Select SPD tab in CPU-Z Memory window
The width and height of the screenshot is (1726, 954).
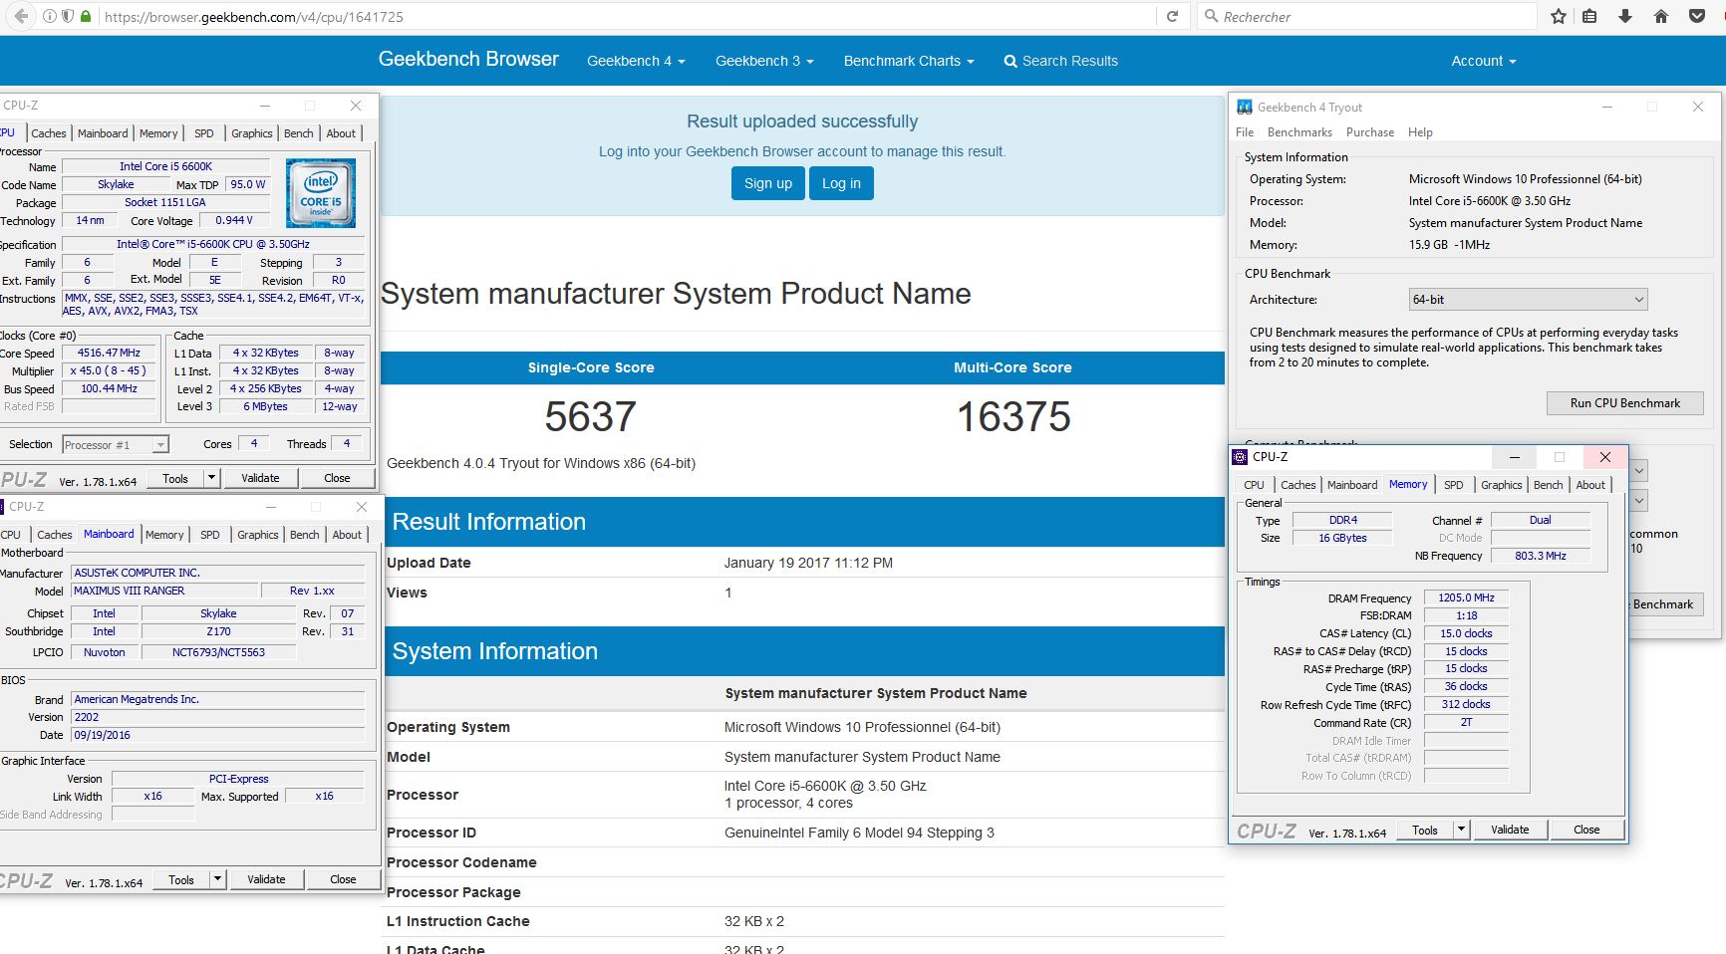pyautogui.click(x=1454, y=485)
